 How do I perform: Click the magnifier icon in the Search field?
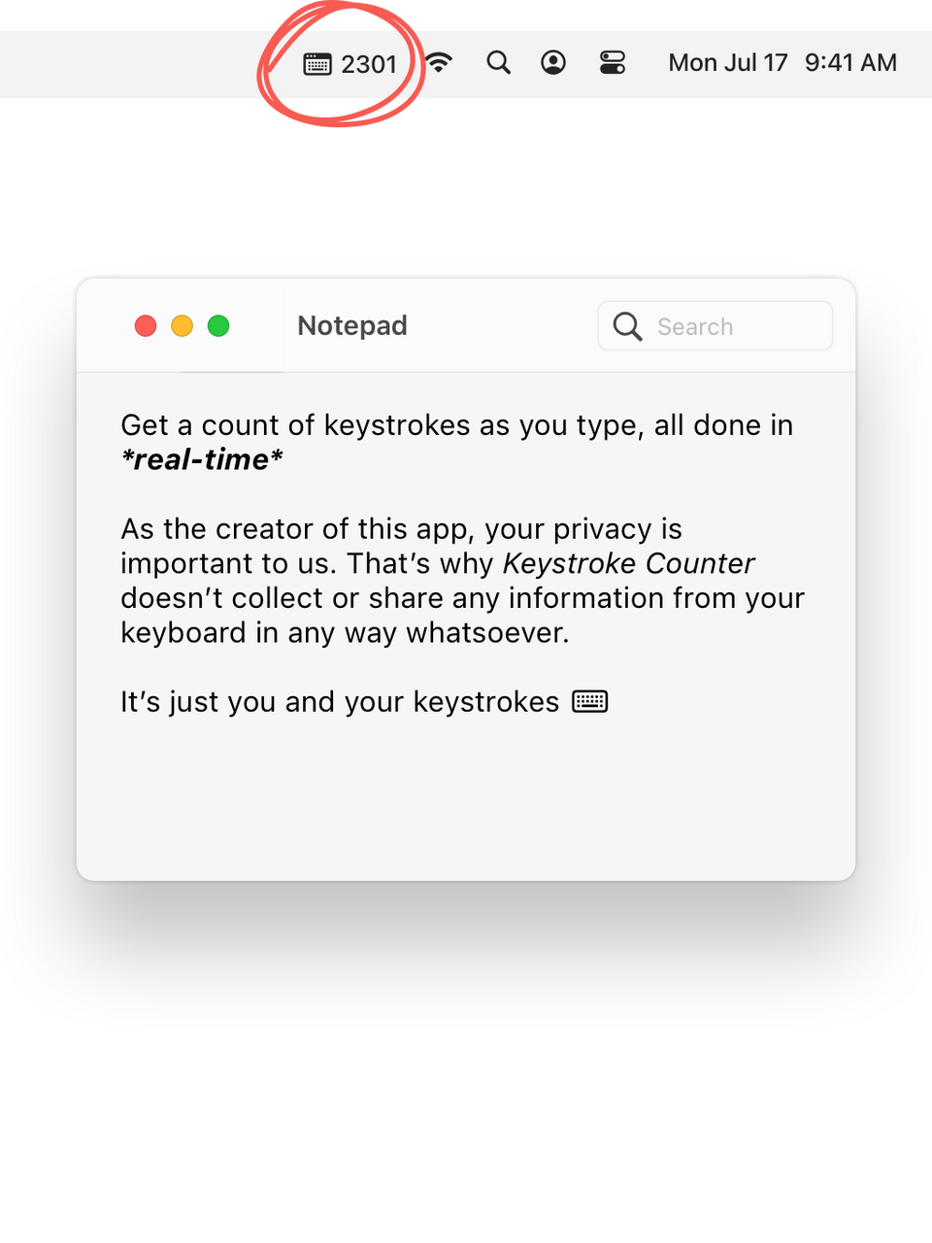(627, 326)
